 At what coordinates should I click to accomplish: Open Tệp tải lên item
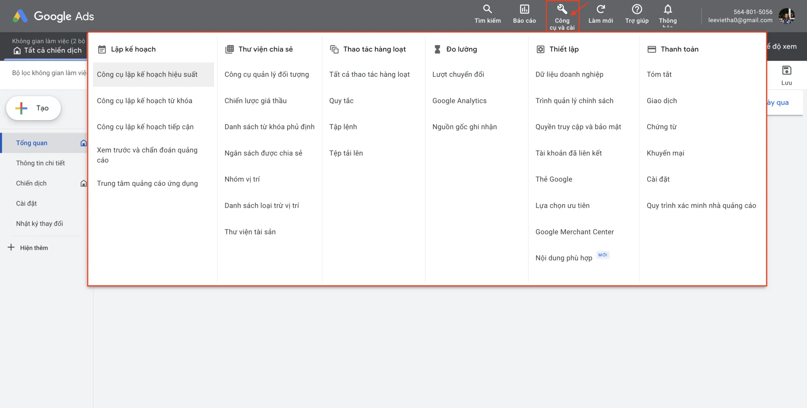tap(346, 153)
